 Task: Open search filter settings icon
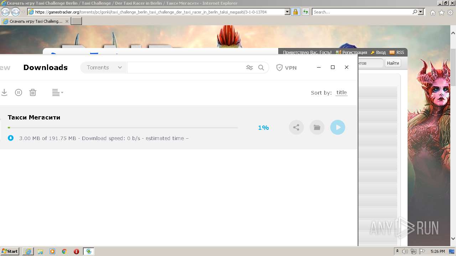tap(249, 68)
